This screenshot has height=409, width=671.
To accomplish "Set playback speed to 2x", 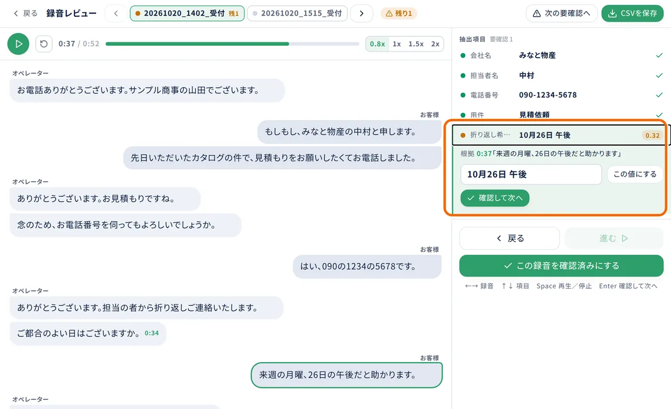I will pyautogui.click(x=435, y=44).
